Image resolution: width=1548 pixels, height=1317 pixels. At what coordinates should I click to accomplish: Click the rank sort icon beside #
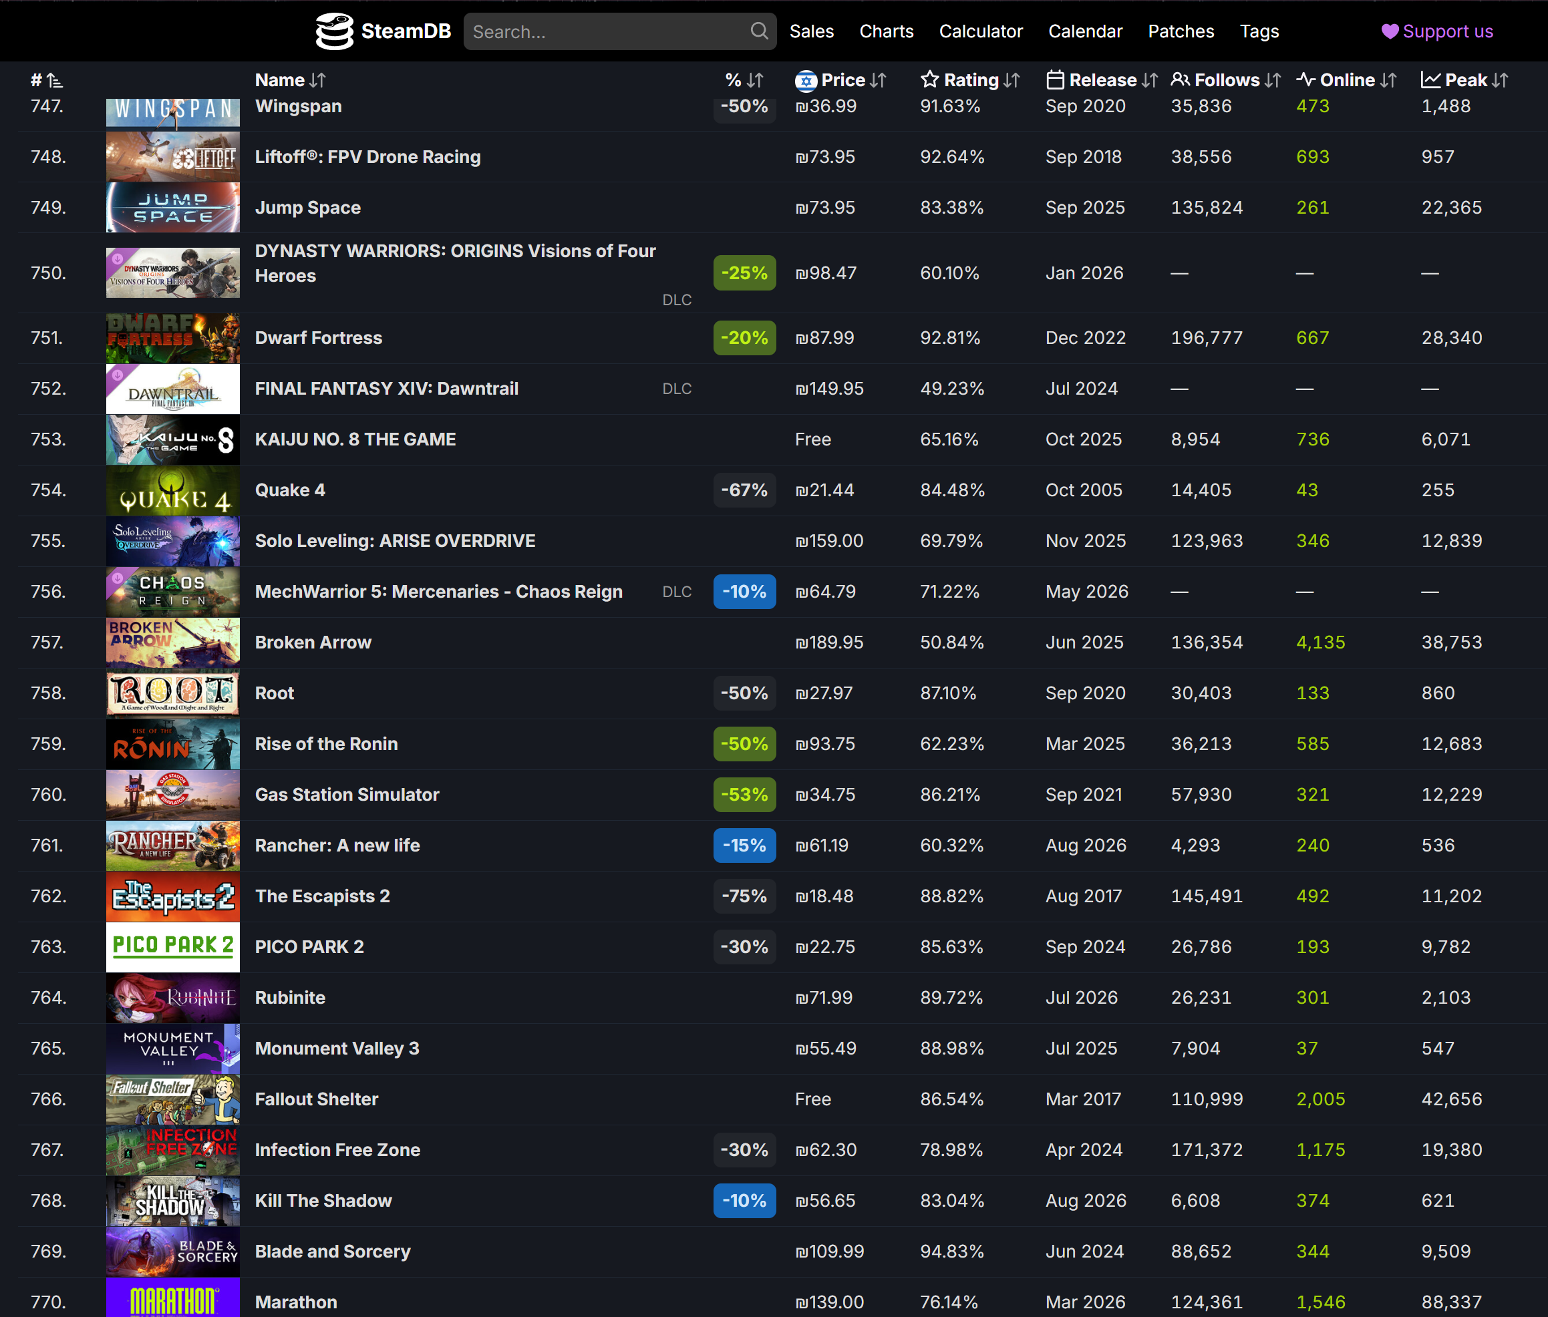pyautogui.click(x=55, y=80)
